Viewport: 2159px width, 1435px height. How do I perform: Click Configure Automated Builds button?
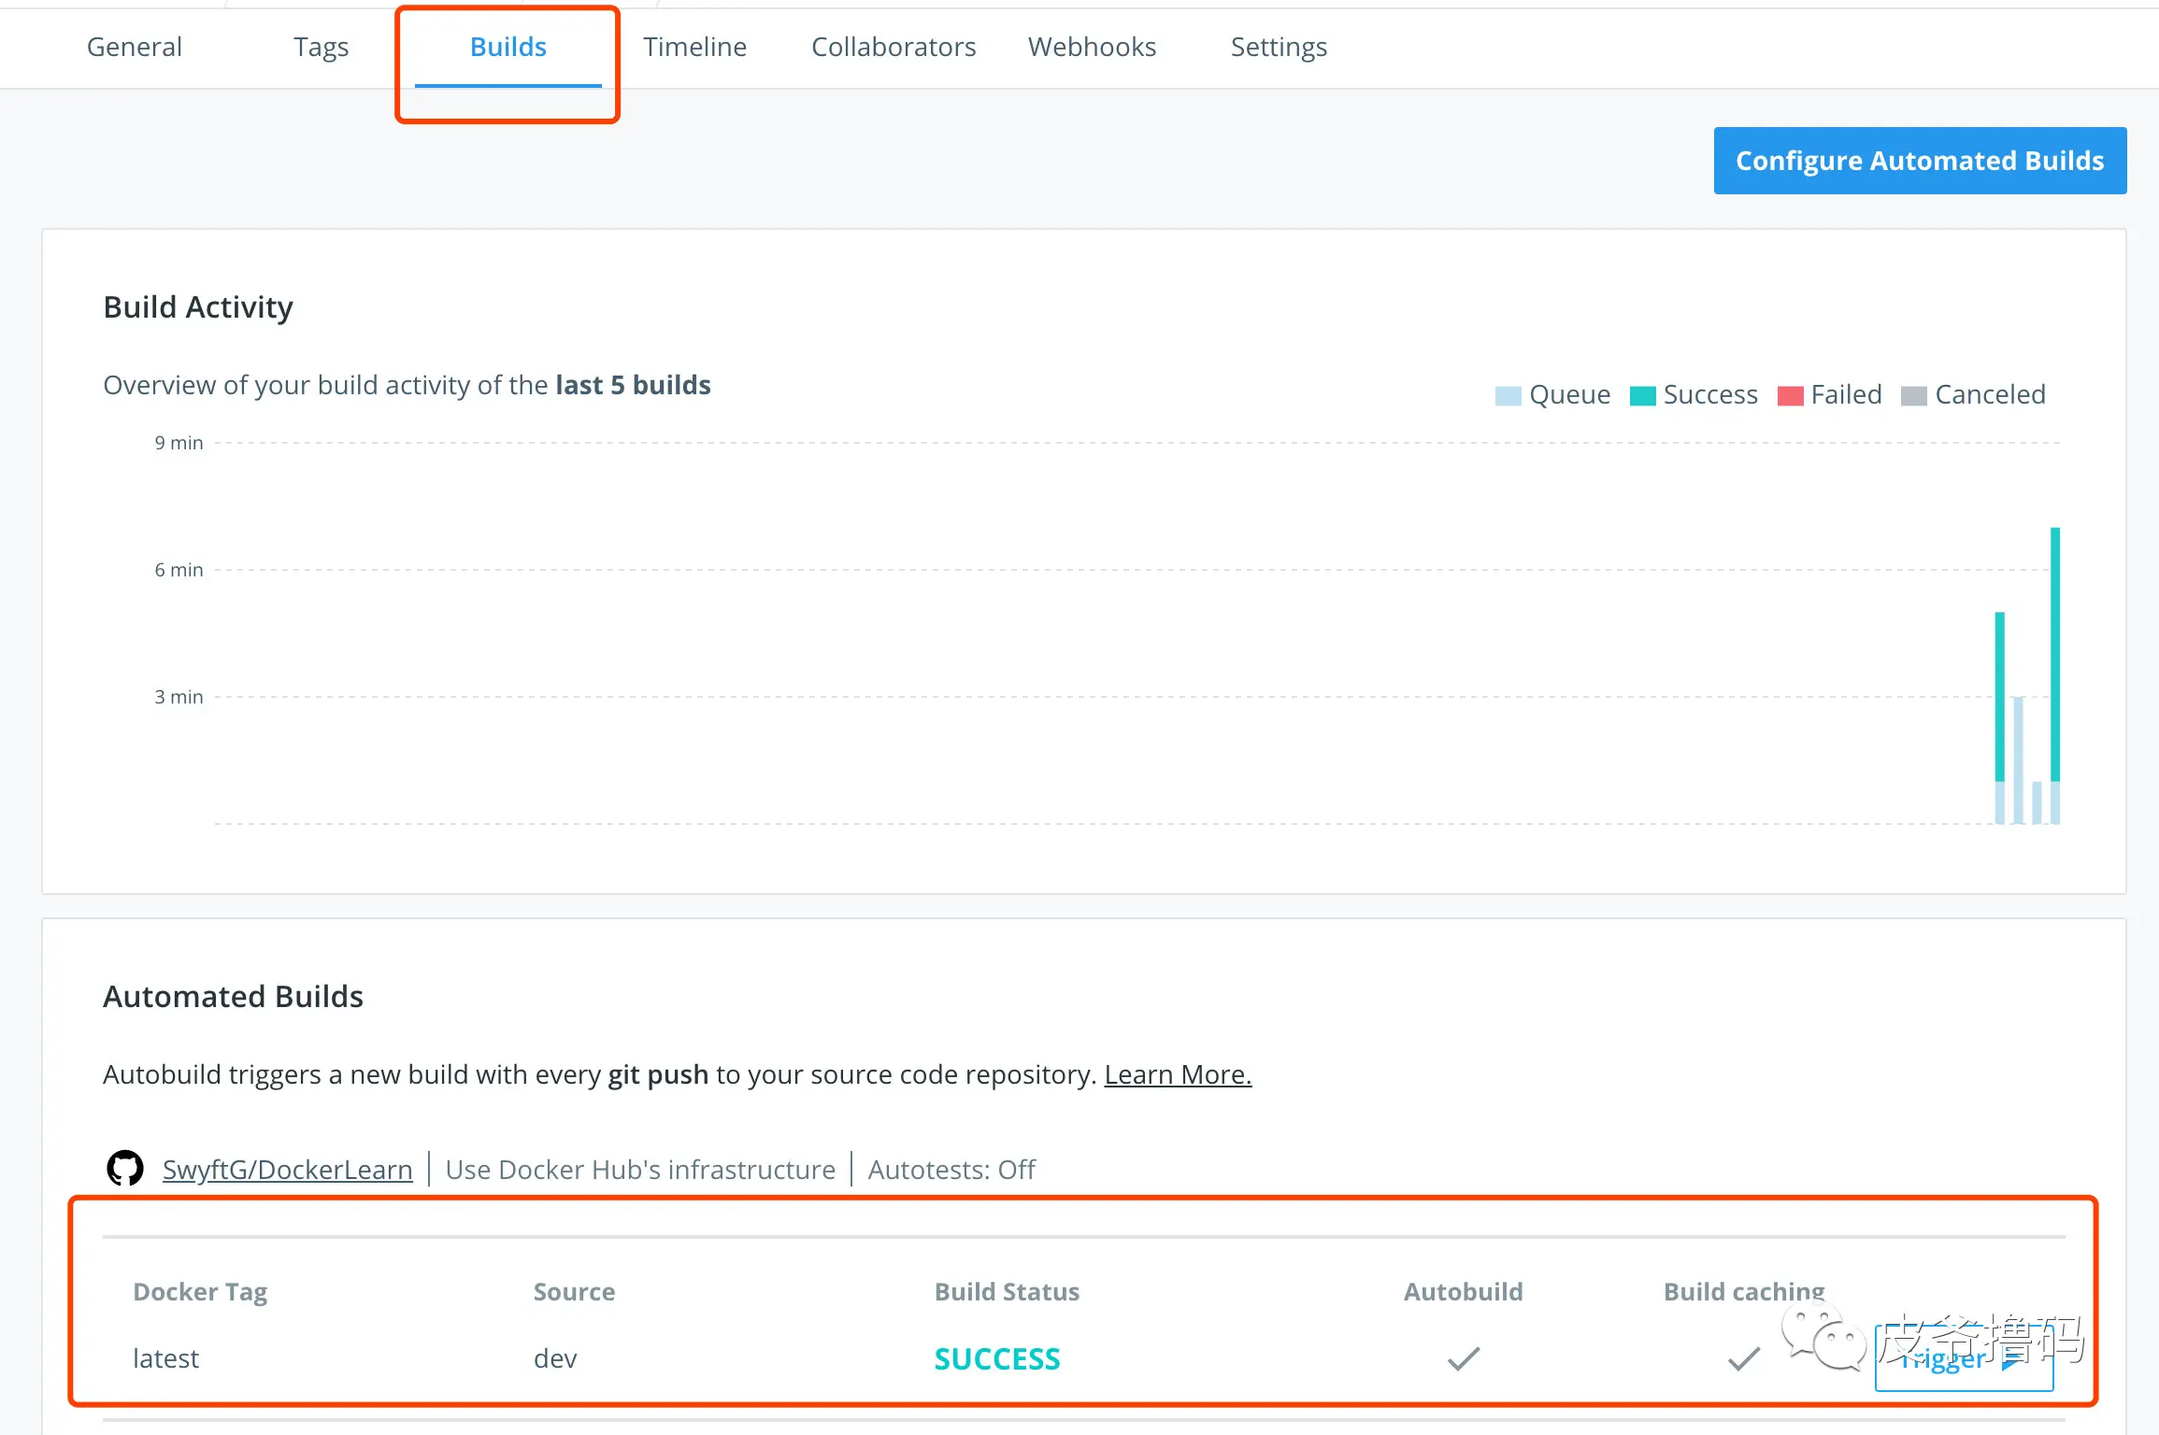(1920, 161)
